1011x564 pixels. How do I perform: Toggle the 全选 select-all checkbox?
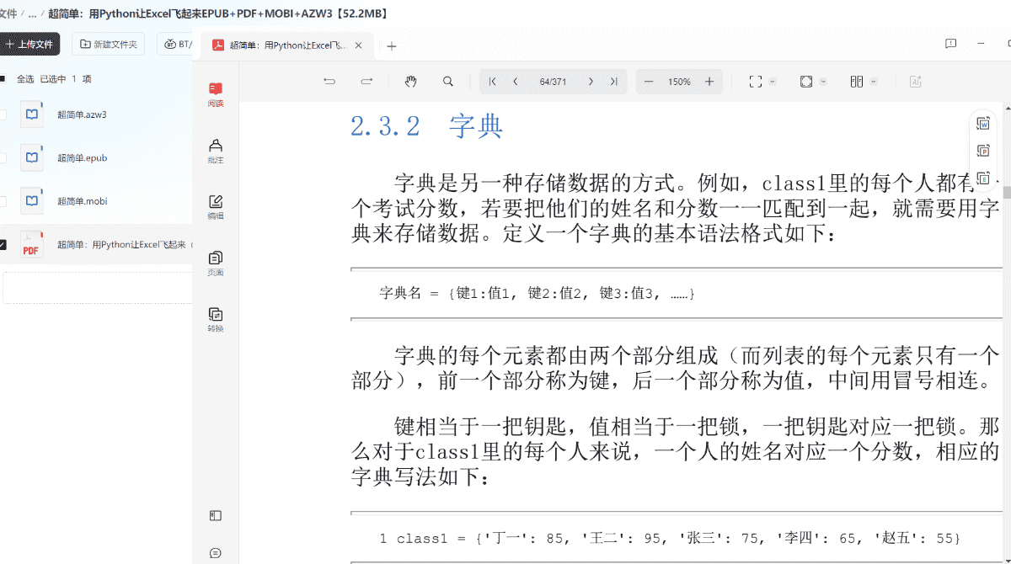pos(3,79)
